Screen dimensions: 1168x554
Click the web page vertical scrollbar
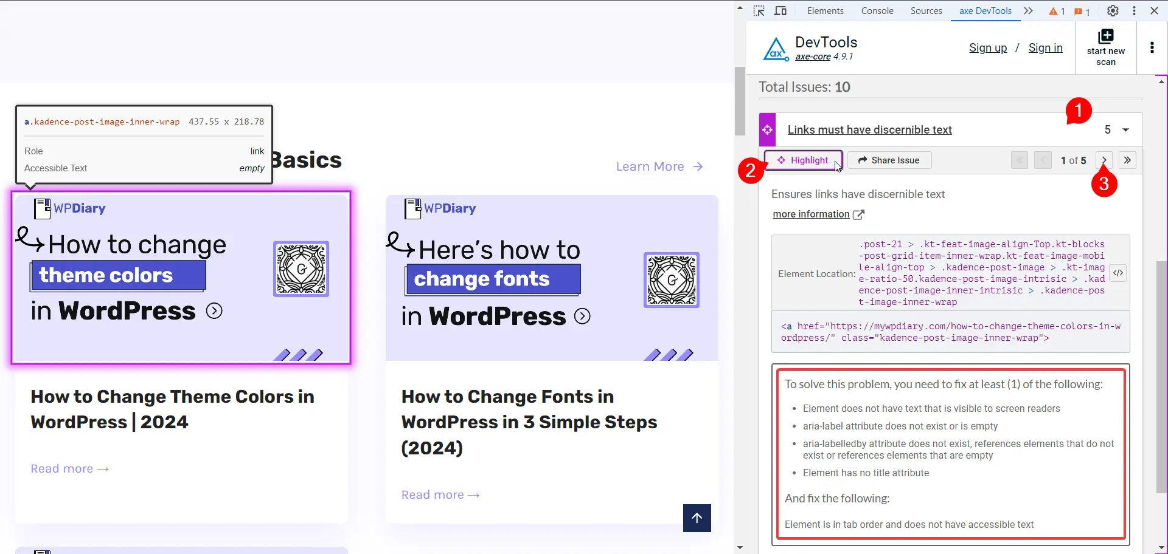click(x=740, y=101)
